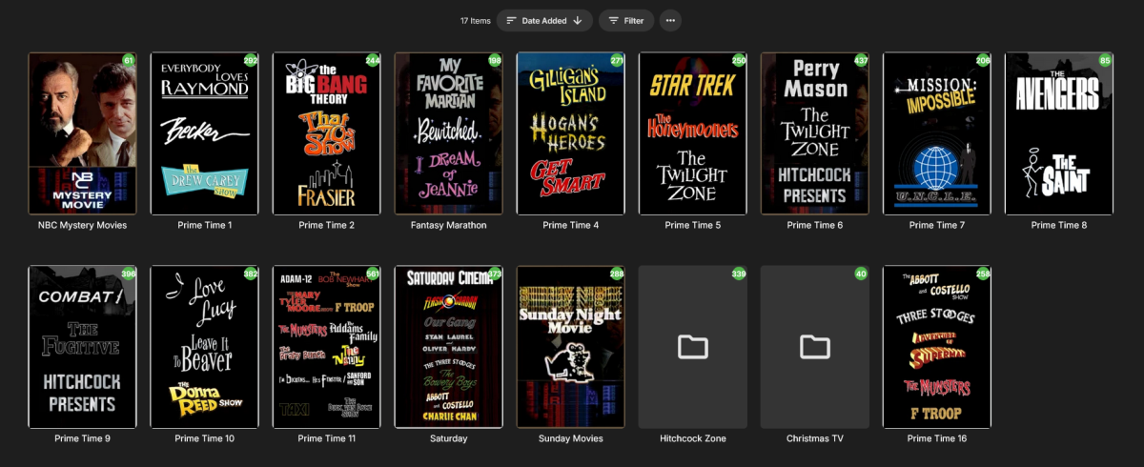Open the Prime Time 6 poster

[814, 133]
